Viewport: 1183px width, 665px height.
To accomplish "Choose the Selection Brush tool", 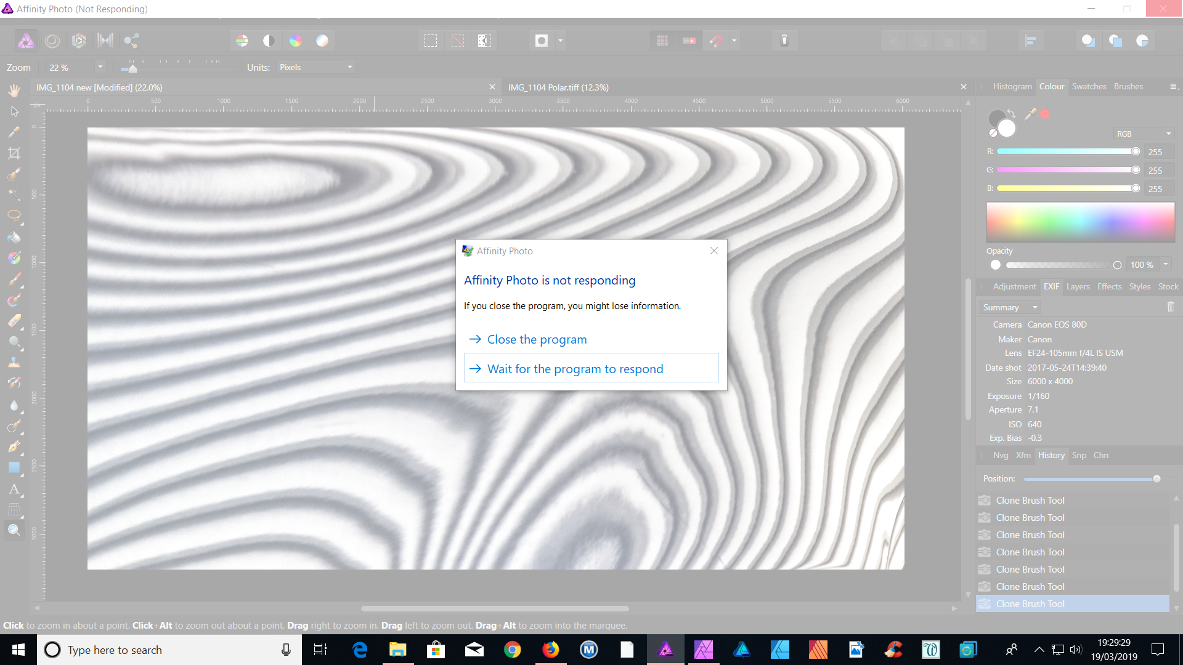I will (14, 174).
